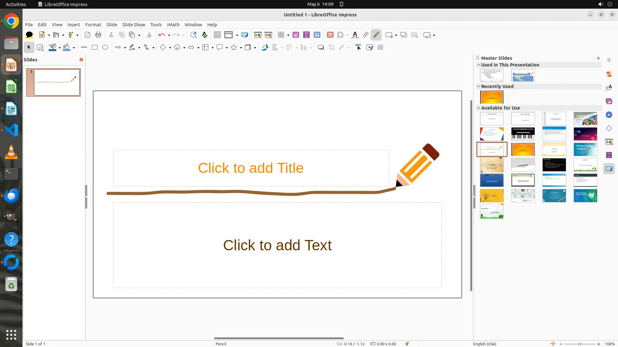Click the Print icon
The width and height of the screenshot is (618, 347).
coord(98,35)
